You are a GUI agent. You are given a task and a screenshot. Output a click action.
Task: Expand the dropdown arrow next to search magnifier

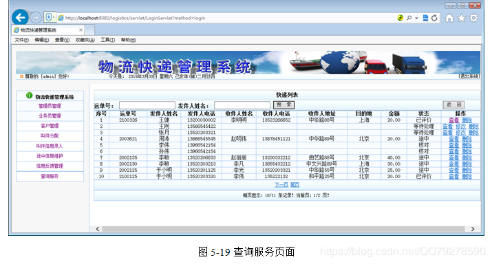(x=416, y=18)
